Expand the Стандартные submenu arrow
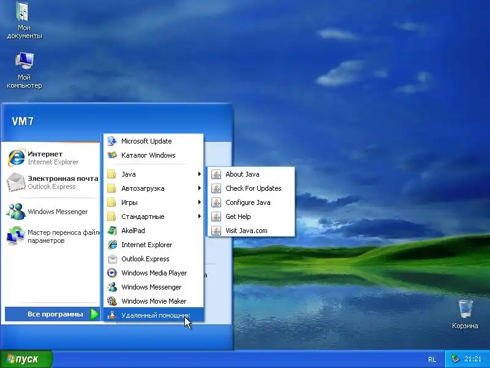 click(200, 217)
